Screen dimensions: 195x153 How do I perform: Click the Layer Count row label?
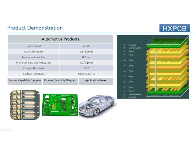[x=34, y=46]
